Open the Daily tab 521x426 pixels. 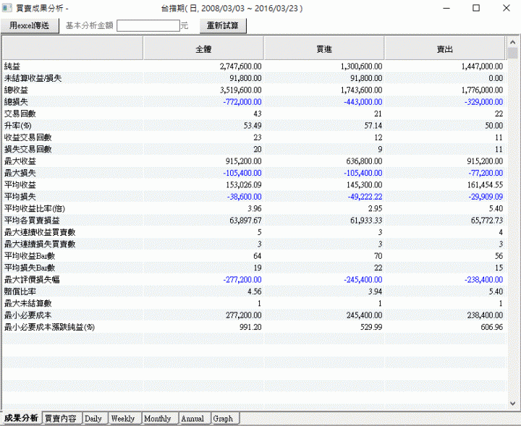click(93, 418)
